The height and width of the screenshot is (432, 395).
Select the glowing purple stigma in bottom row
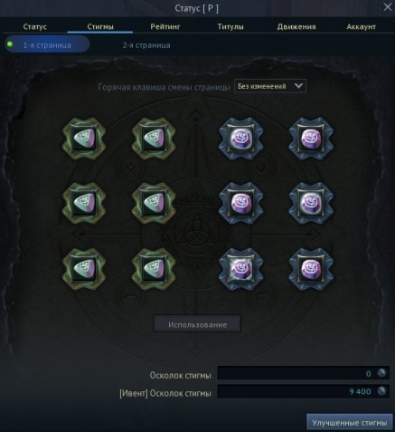pyautogui.click(x=240, y=269)
